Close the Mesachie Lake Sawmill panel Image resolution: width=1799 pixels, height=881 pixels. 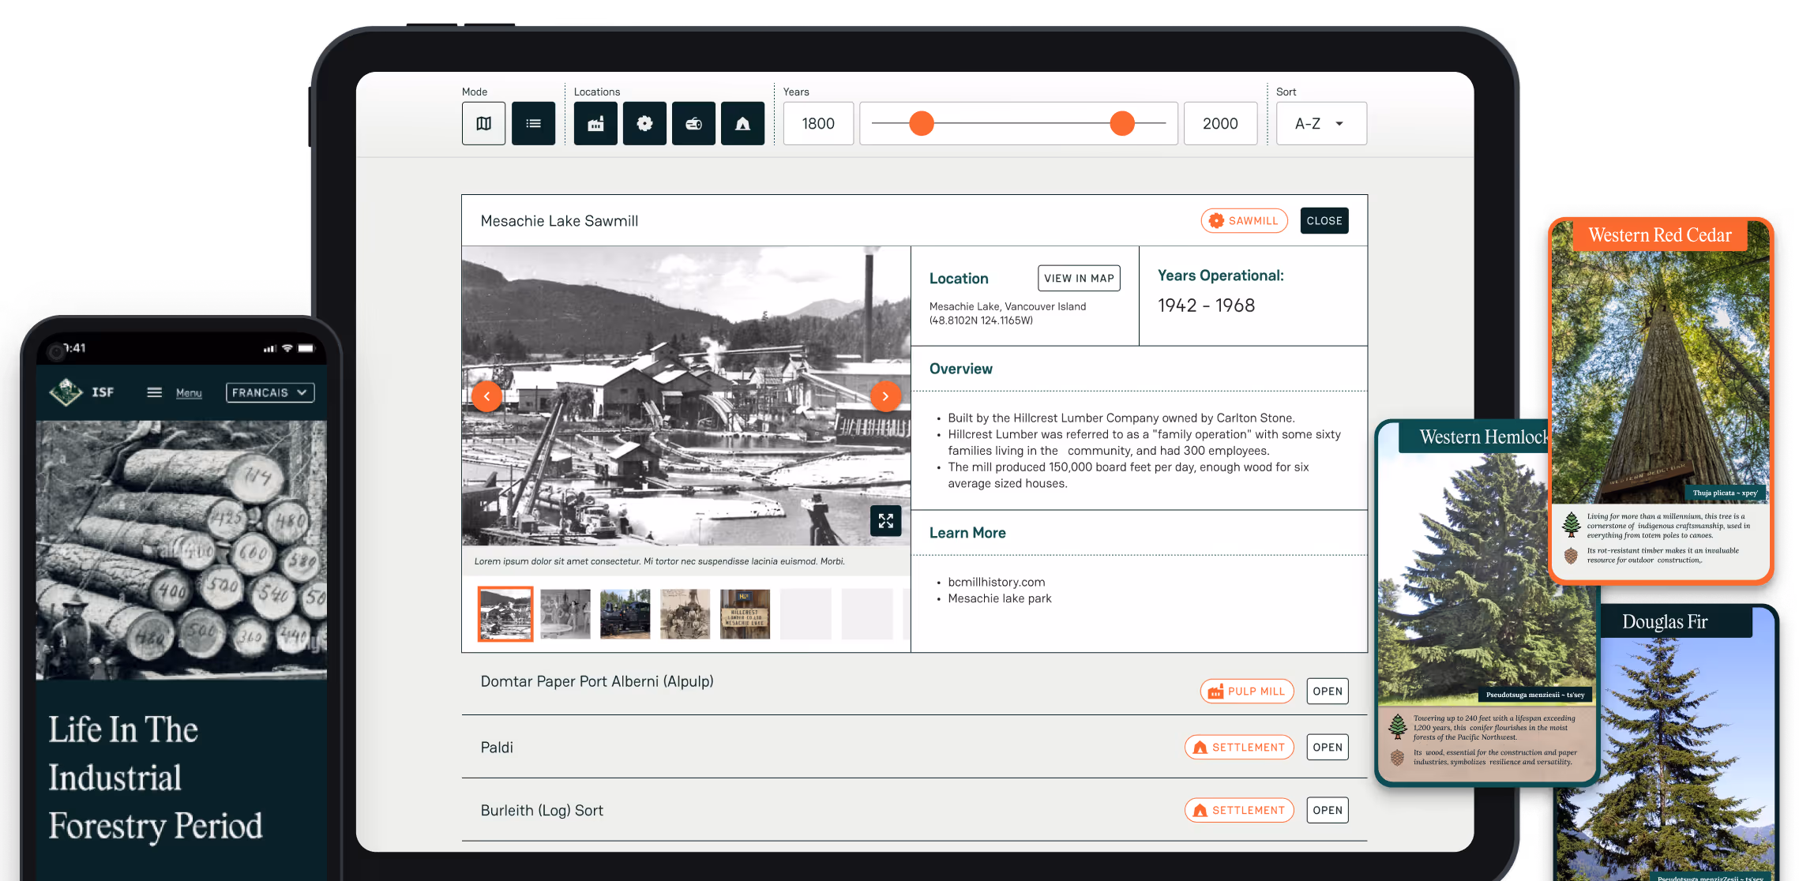[1324, 221]
